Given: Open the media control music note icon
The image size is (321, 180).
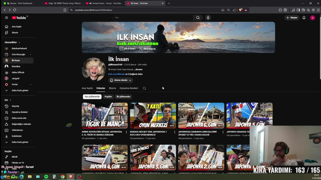Looking at the screenshot, I should point(293,10).
